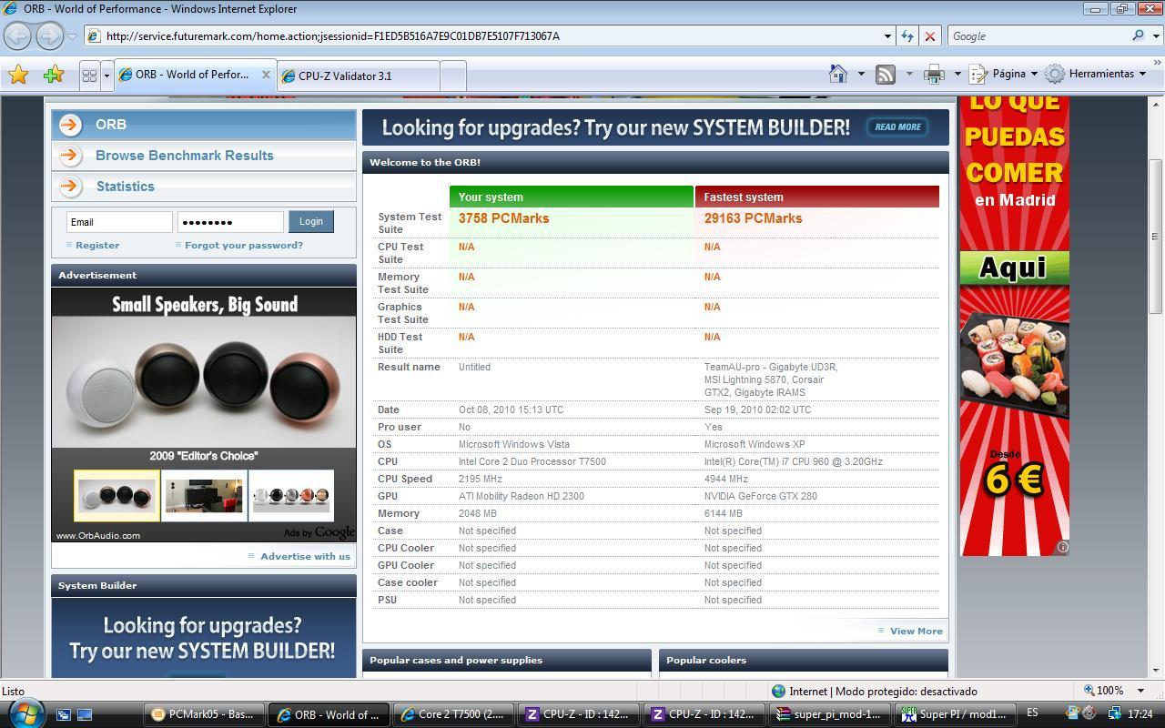Click the Login button

pos(311,222)
